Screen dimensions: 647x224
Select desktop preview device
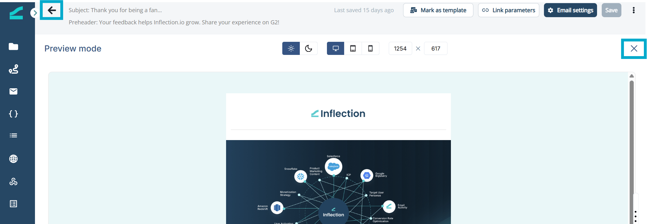click(x=336, y=48)
